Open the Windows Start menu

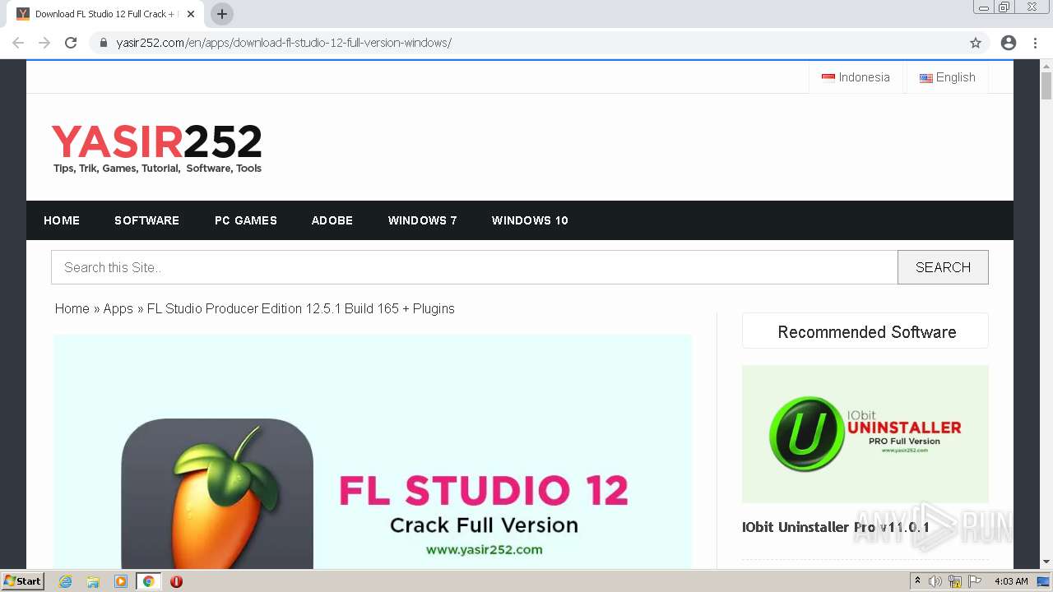(x=23, y=581)
